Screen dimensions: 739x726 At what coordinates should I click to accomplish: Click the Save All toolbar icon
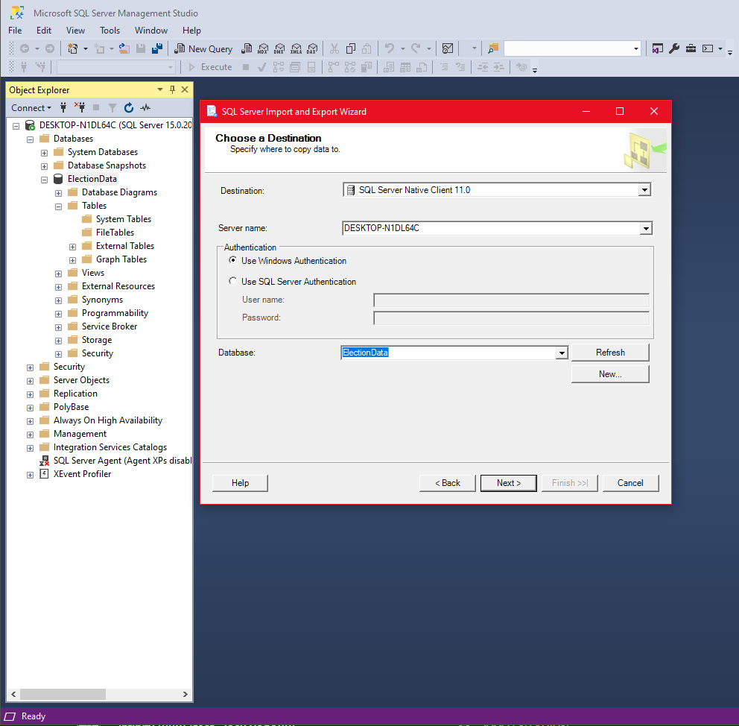point(157,48)
